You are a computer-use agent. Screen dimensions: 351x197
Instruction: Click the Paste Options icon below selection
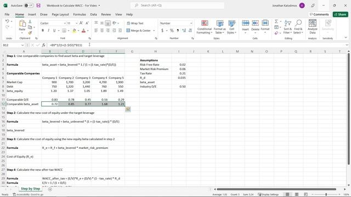pyautogui.click(x=128, y=109)
